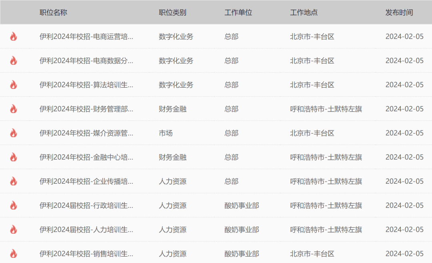
Task: Open job 伊利2024年校招-金融中心培...
Action: pos(86,157)
